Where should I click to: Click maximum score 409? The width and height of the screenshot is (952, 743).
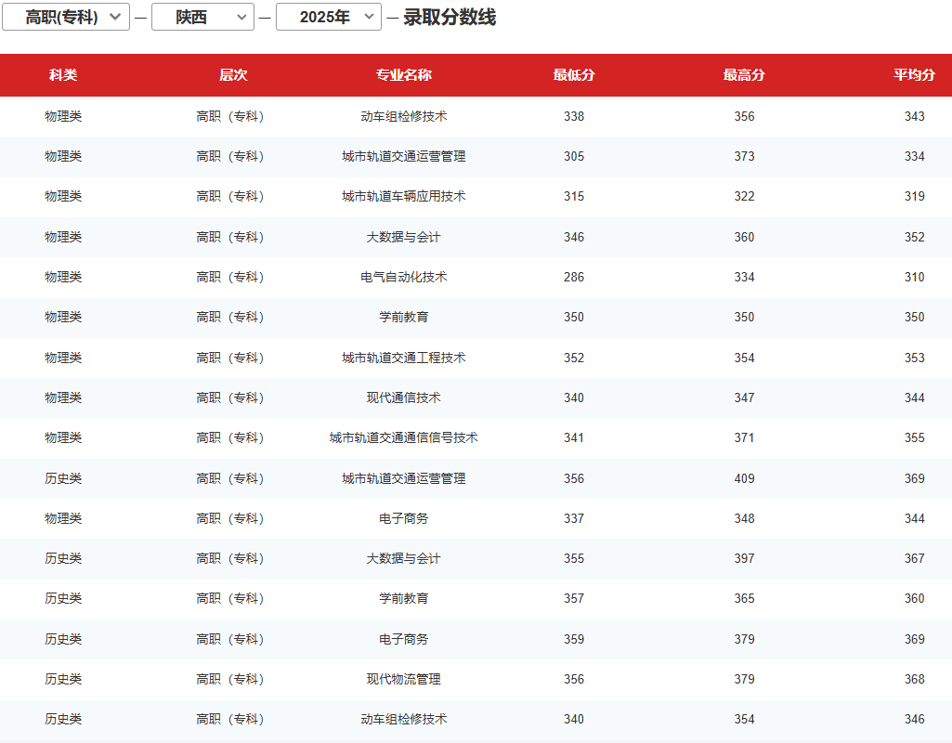tap(744, 479)
